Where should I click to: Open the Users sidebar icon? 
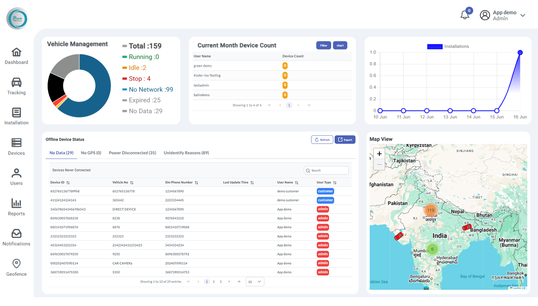[x=16, y=173]
